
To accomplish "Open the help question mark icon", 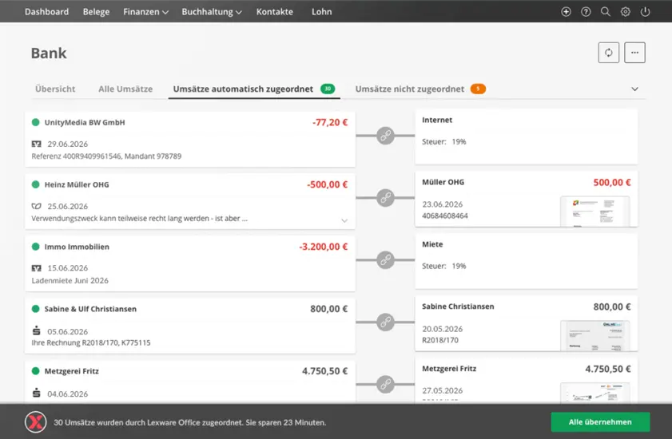I will [x=586, y=12].
